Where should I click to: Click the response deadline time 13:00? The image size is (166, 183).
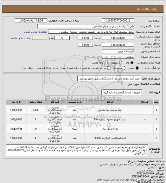pyautogui.click(x=85, y=38)
